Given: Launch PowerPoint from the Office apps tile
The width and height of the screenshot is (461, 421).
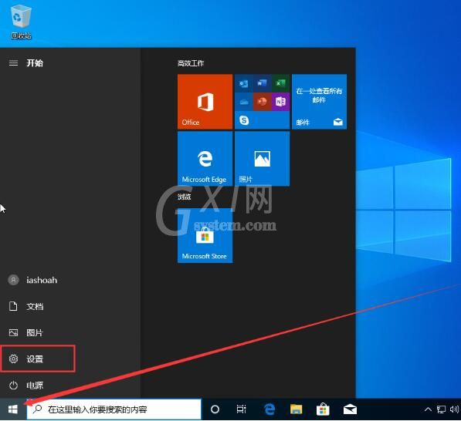Looking at the screenshot, I should [262, 102].
